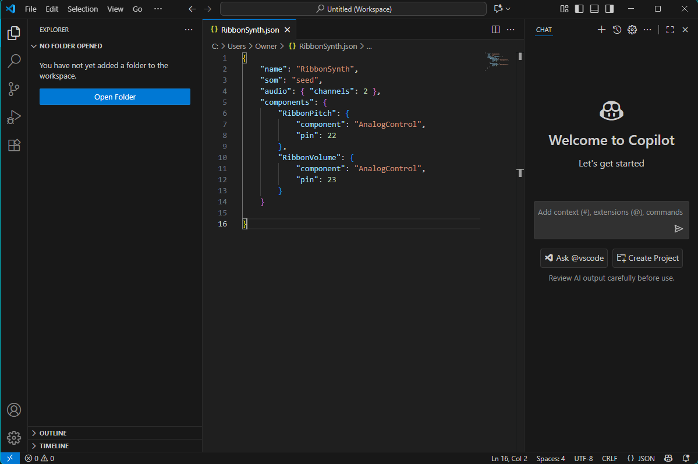Open the Extensions view
Screen dimensions: 698x464
point(14,145)
